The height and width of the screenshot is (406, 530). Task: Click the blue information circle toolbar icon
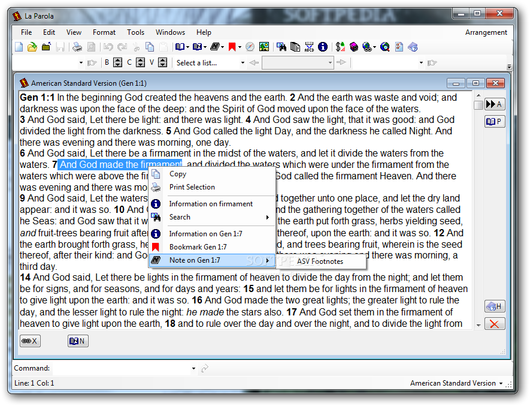323,47
